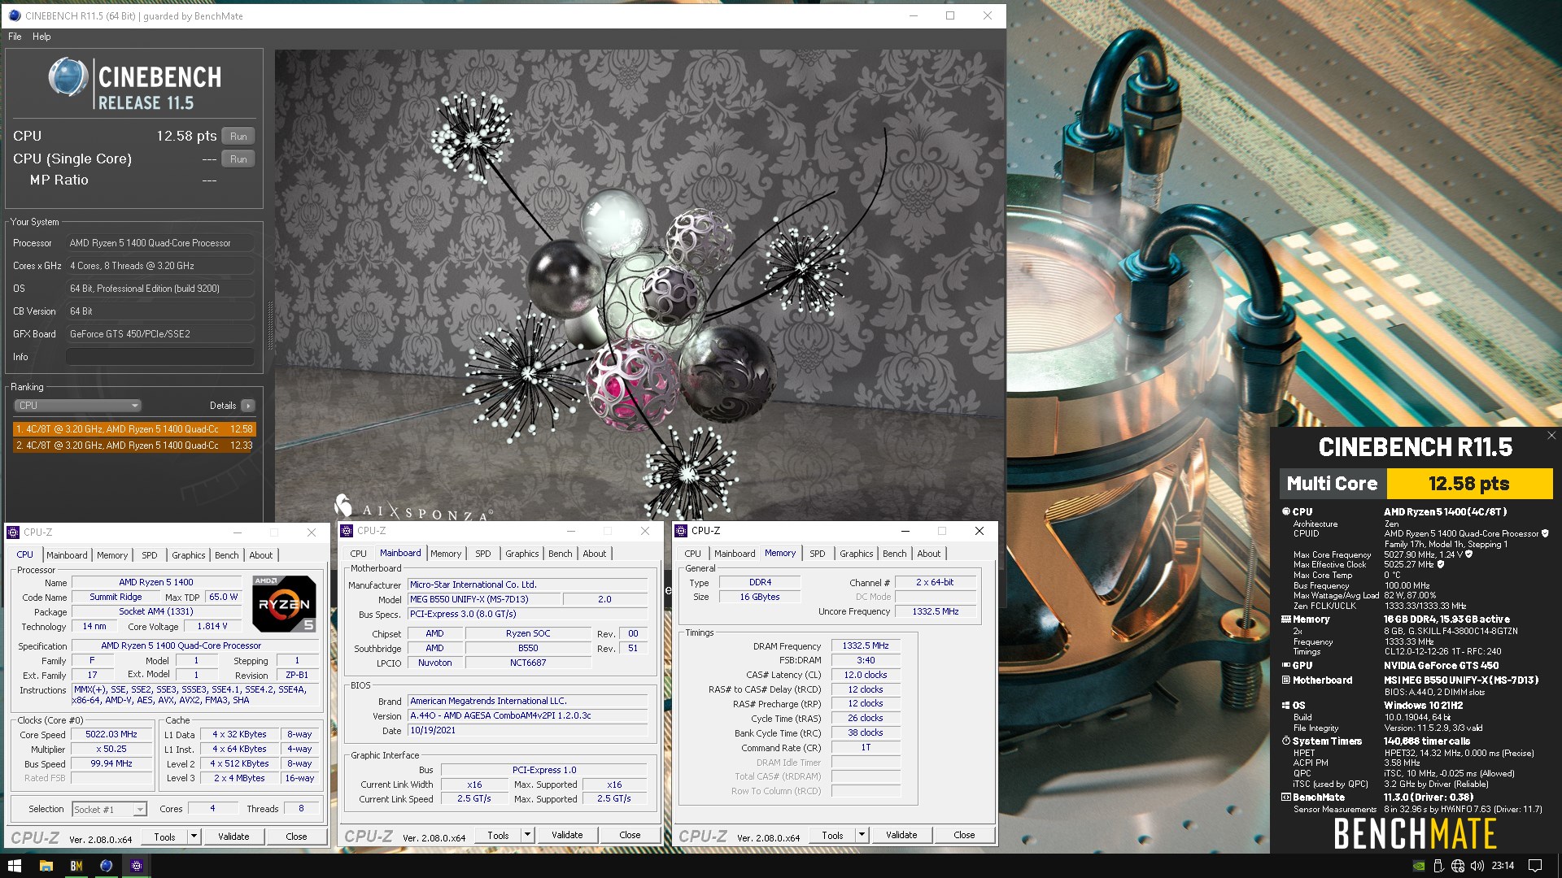Click Tools button in leftmost CPU-Z window
This screenshot has width=1562, height=878.
[164, 837]
